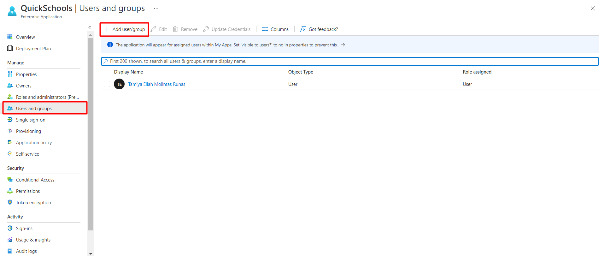The height and width of the screenshot is (256, 605).
Task: Open Tamiya Eliah Molintas Runas user link
Action: pos(157,84)
